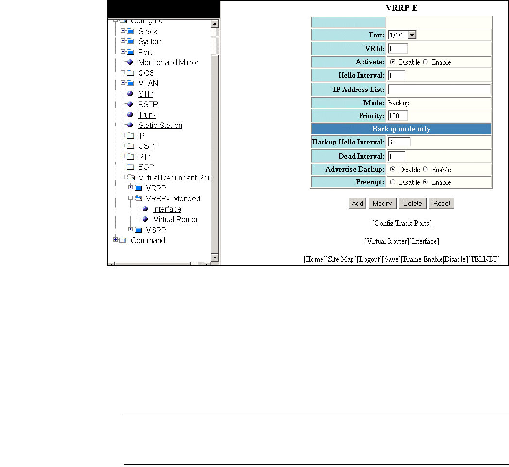Collapse the VRRP-Extended tree node
The width and height of the screenshot is (509, 467).
(130, 198)
